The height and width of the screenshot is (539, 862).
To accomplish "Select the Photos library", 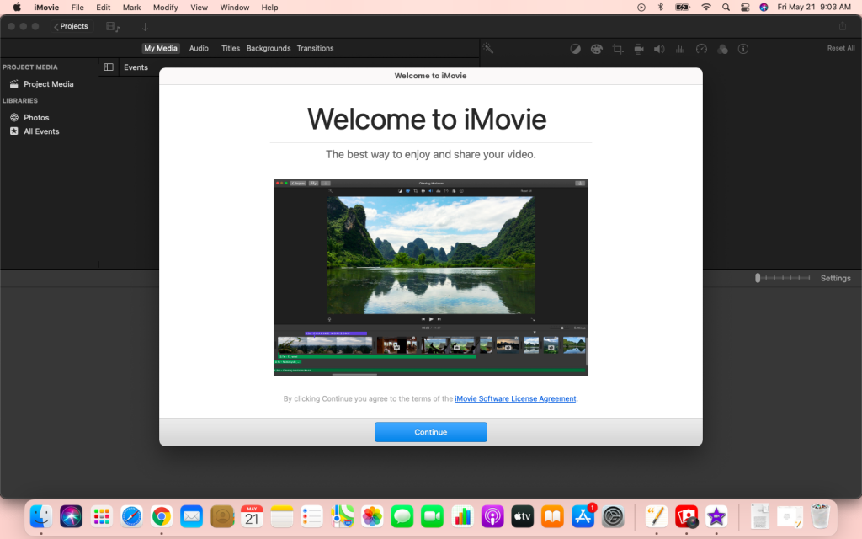I will click(36, 118).
